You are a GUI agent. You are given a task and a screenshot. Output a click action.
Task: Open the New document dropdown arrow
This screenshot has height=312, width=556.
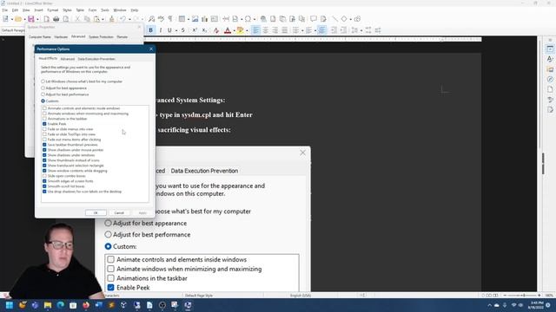[x=11, y=19]
